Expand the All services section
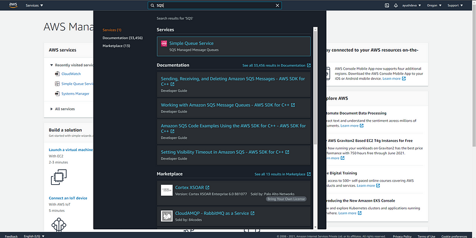Viewport: 476px width, 238px height. pos(63,109)
